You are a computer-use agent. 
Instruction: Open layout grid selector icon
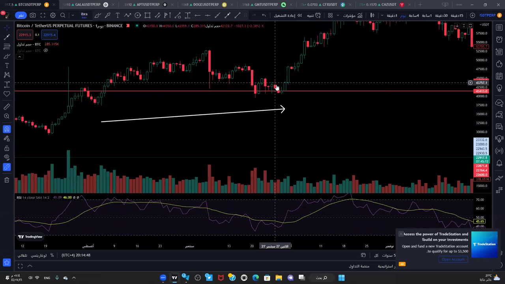tap(330, 15)
